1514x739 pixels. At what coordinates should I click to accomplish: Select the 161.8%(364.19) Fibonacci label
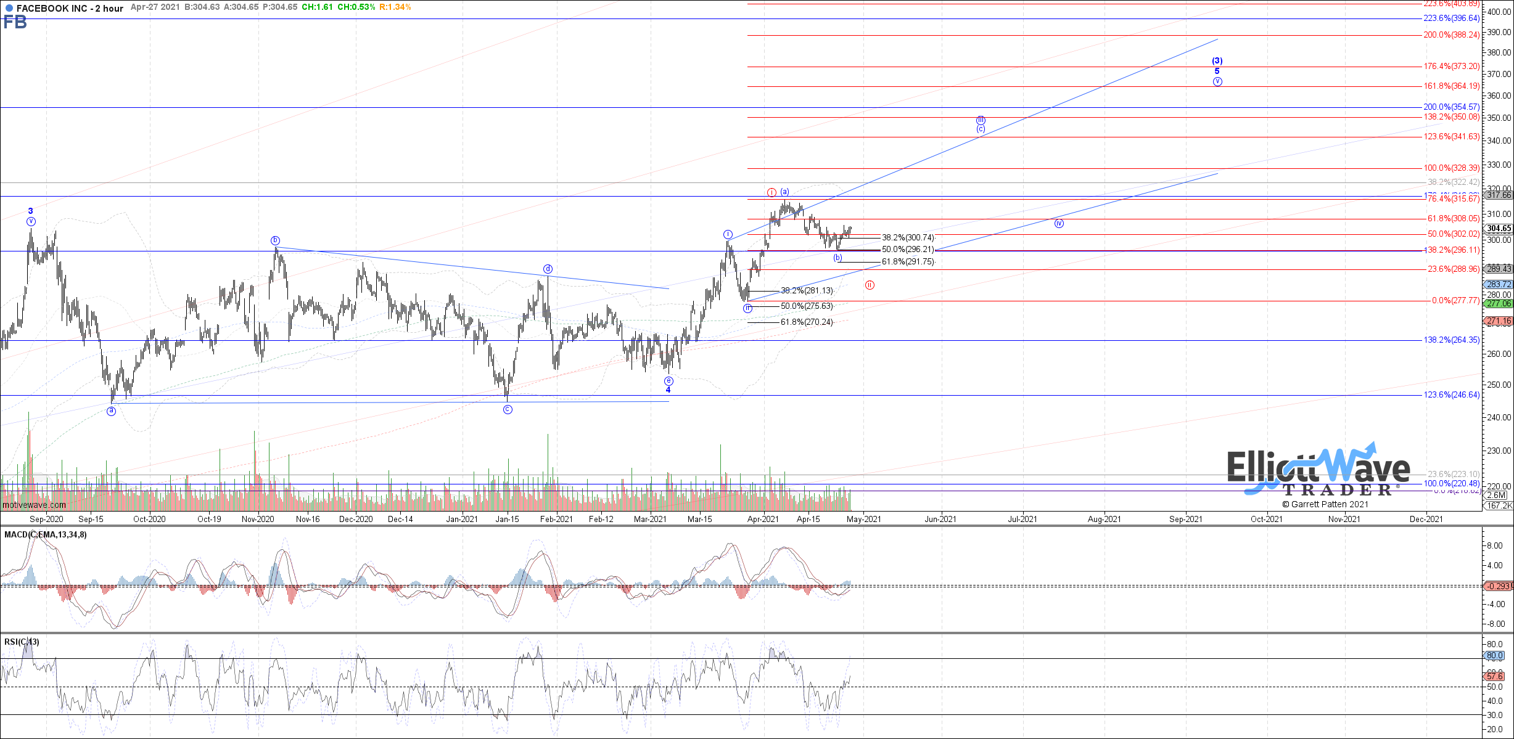coord(1451,86)
